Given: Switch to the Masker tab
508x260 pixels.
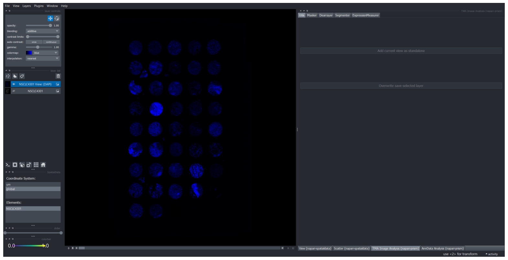Looking at the screenshot, I should point(312,15).
